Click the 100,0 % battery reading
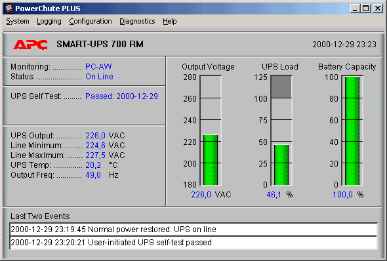 point(348,195)
